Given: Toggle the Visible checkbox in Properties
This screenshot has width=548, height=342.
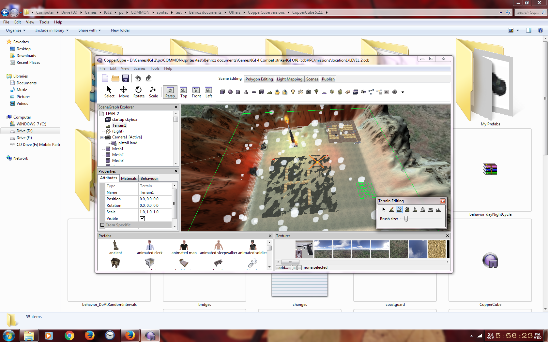Looking at the screenshot, I should [x=142, y=219].
